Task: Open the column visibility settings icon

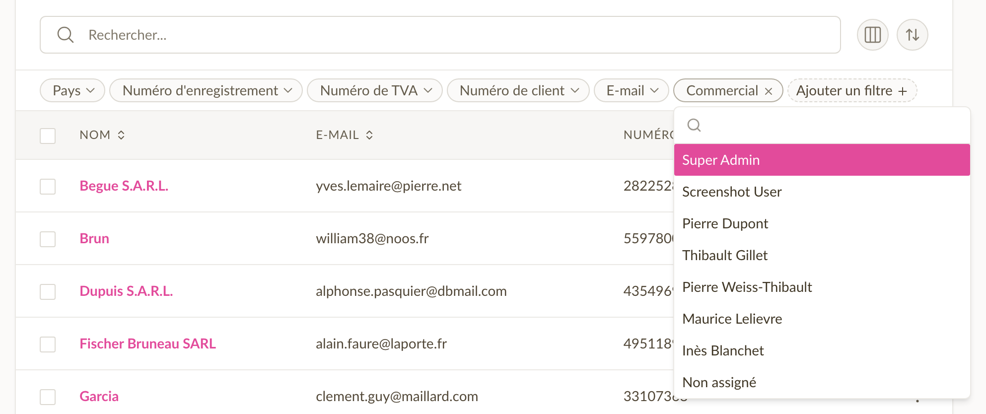Action: tap(872, 35)
